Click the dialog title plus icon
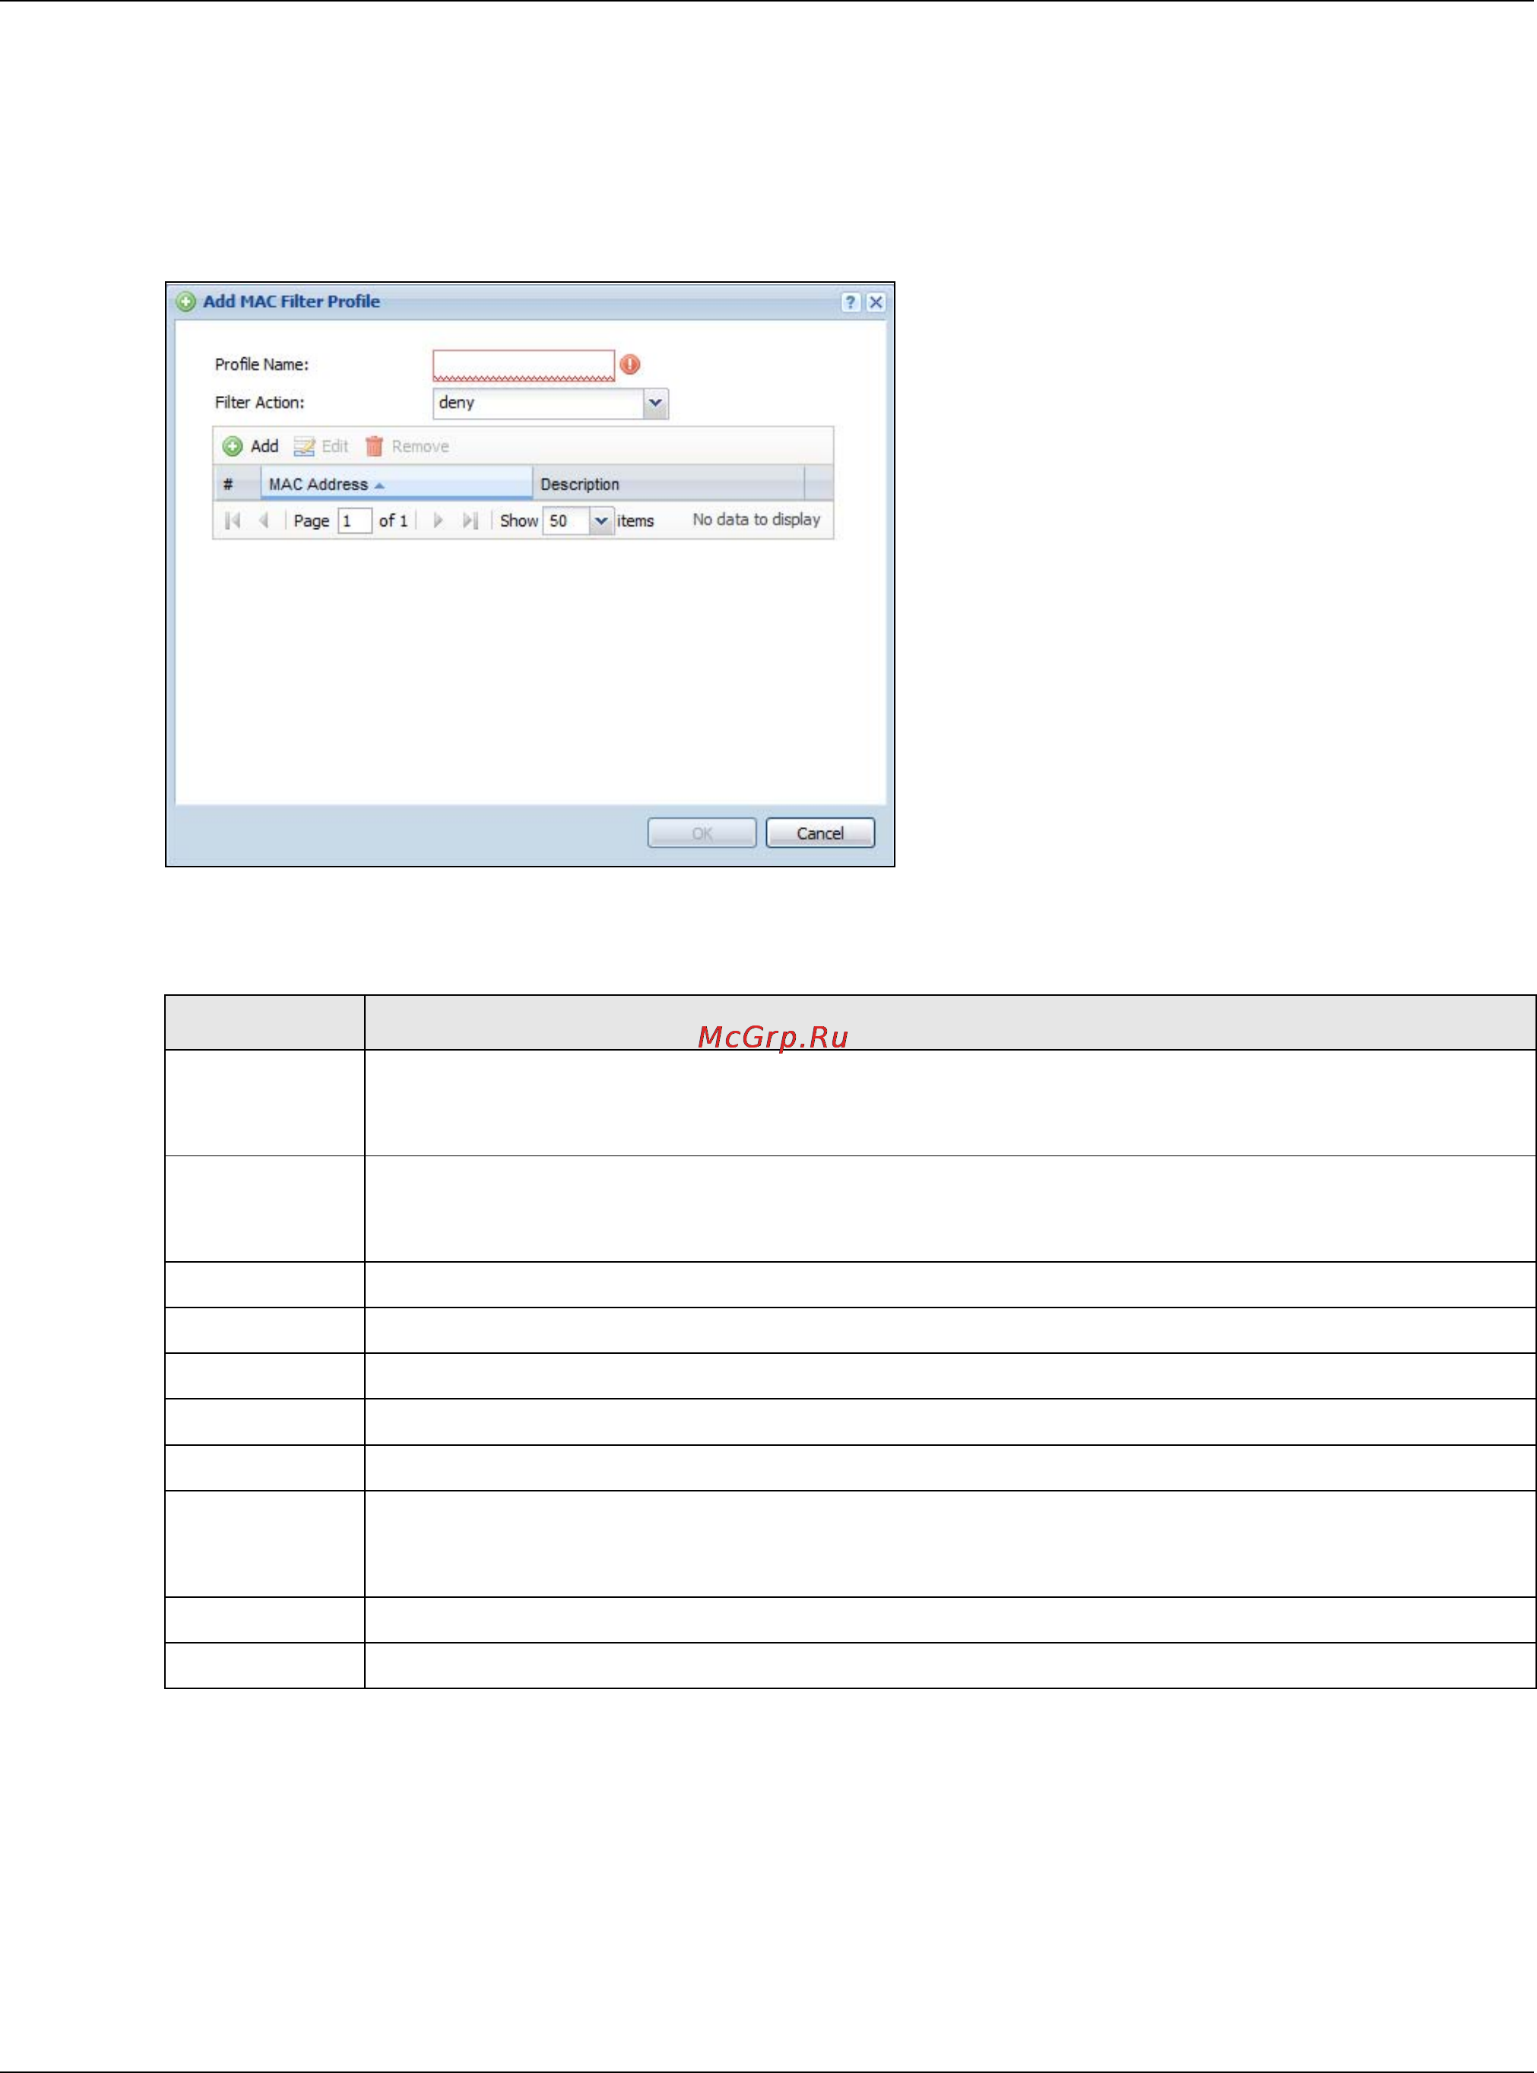 (186, 302)
